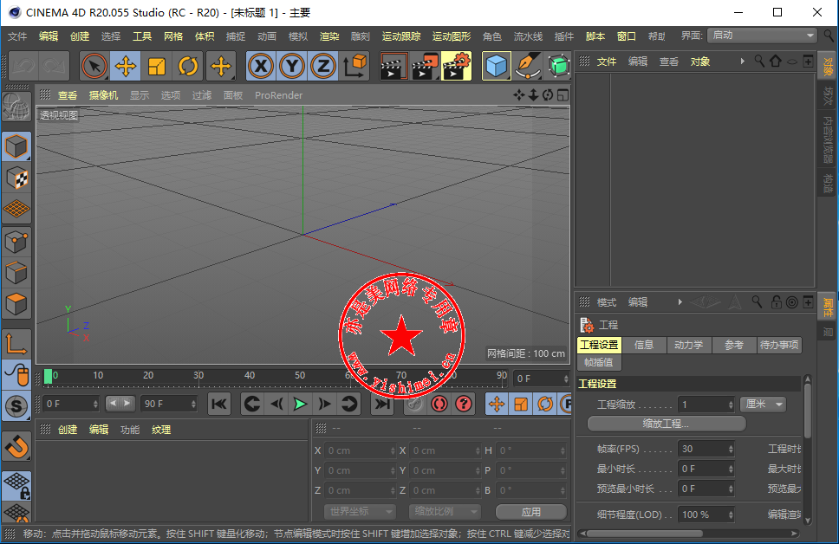Viewport: 839px width, 544px height.
Task: Toggle Z axis lock
Action: [322, 67]
